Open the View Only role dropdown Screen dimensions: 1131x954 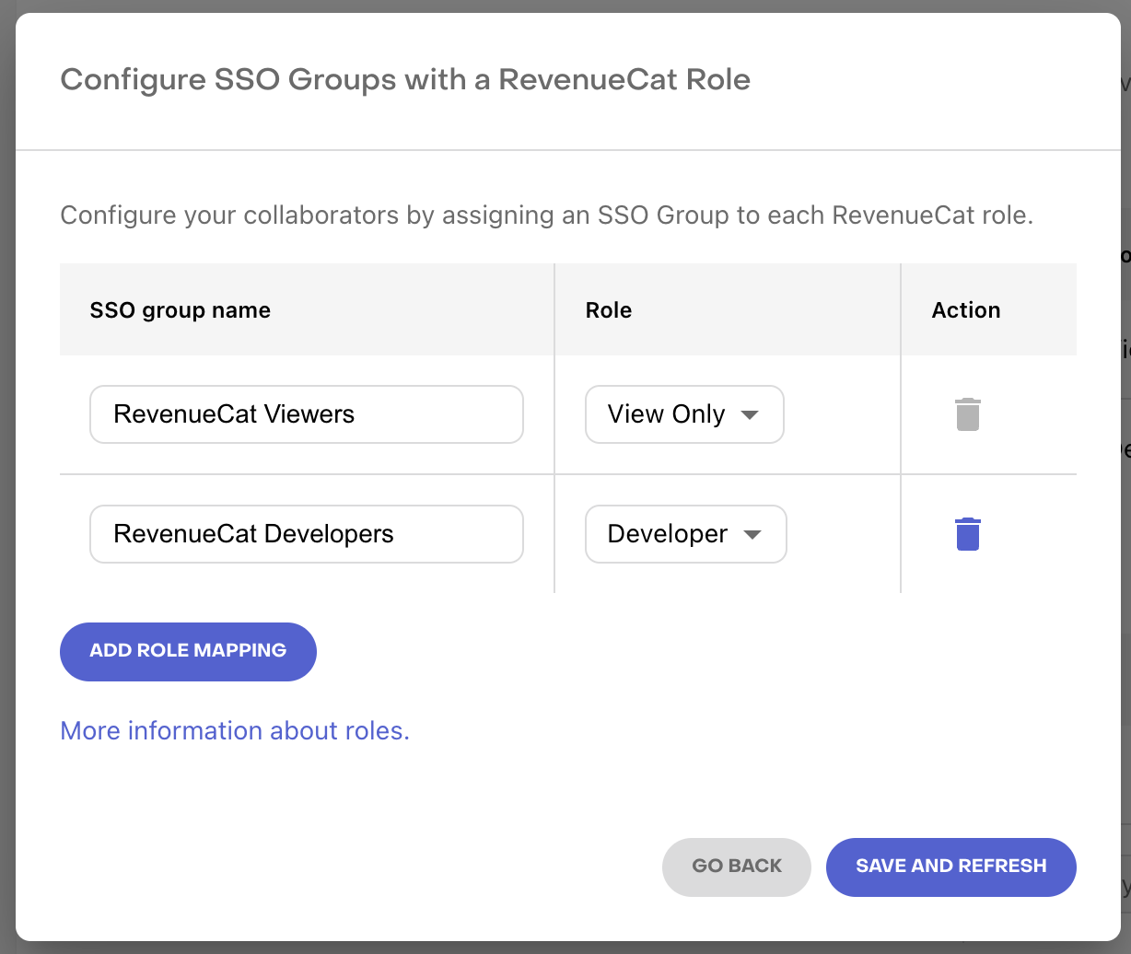(x=684, y=414)
